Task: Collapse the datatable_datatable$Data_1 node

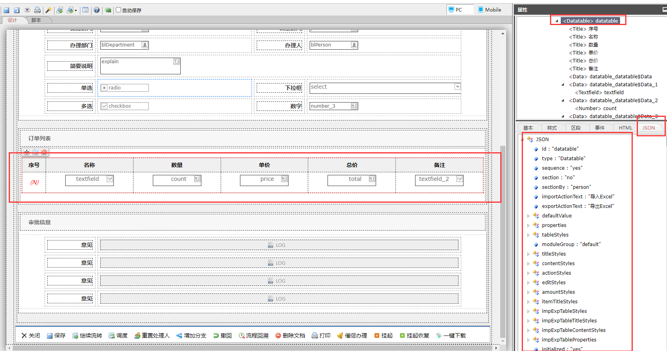Action: pyautogui.click(x=563, y=85)
